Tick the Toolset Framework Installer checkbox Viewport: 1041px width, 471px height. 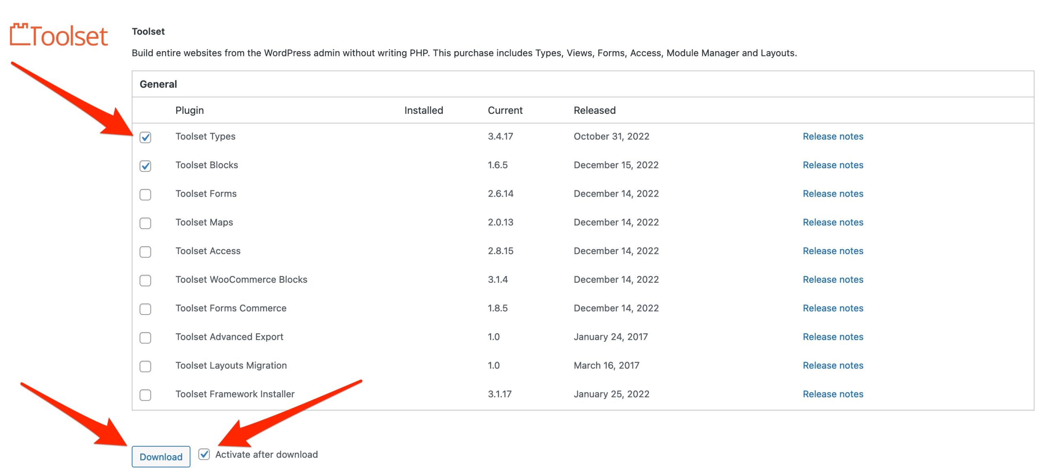point(145,395)
